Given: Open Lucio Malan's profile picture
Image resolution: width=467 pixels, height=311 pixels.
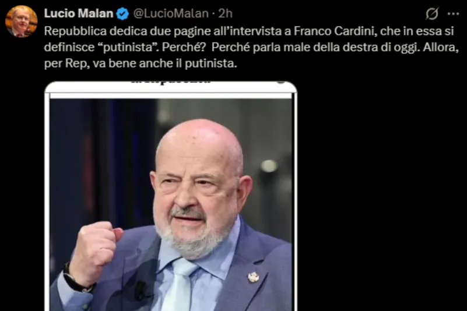Looking at the screenshot, I should (21, 21).
